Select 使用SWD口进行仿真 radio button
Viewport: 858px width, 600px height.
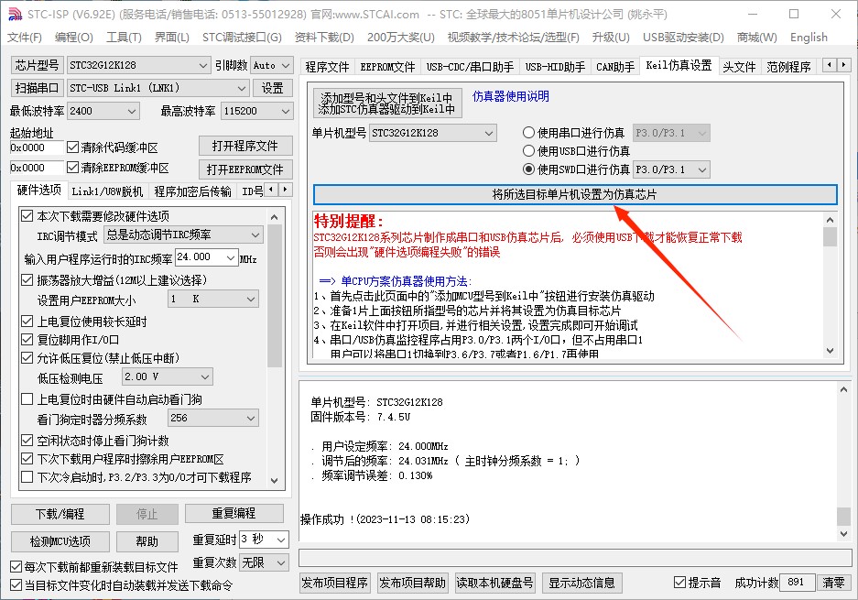pyautogui.click(x=528, y=169)
